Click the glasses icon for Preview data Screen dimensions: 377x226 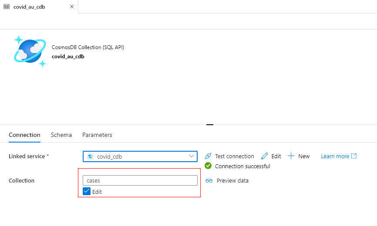click(x=209, y=181)
